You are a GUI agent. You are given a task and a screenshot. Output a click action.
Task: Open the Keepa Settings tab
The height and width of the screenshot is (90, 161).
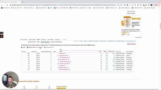coord(57,39)
